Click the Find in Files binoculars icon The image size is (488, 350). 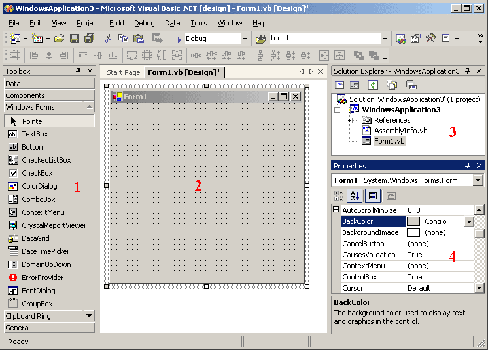pos(261,39)
